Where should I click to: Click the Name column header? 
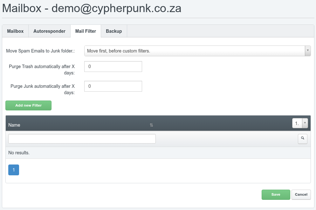[14, 125]
